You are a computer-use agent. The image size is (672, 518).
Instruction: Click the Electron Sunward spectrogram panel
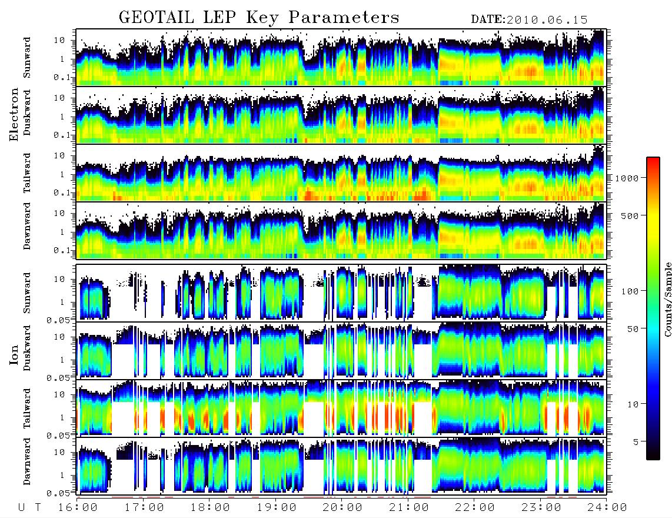tap(341, 58)
